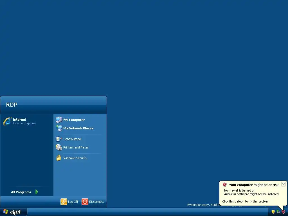The height and width of the screenshot is (216, 288).
Task: Open Control Panel
Action: pos(69,139)
